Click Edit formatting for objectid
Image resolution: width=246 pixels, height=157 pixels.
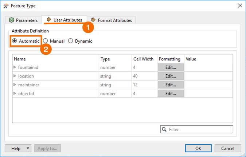tap(171, 94)
